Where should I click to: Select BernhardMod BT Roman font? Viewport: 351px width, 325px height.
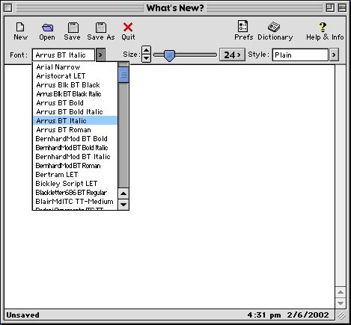[75, 166]
